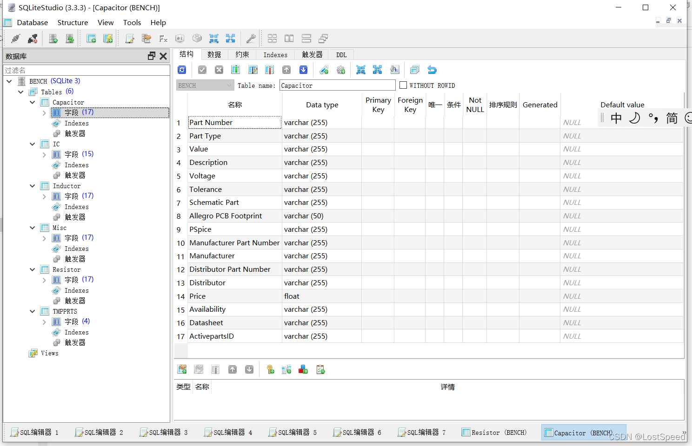Click the edit column icon
Image resolution: width=692 pixels, height=446 pixels.
(x=253, y=70)
